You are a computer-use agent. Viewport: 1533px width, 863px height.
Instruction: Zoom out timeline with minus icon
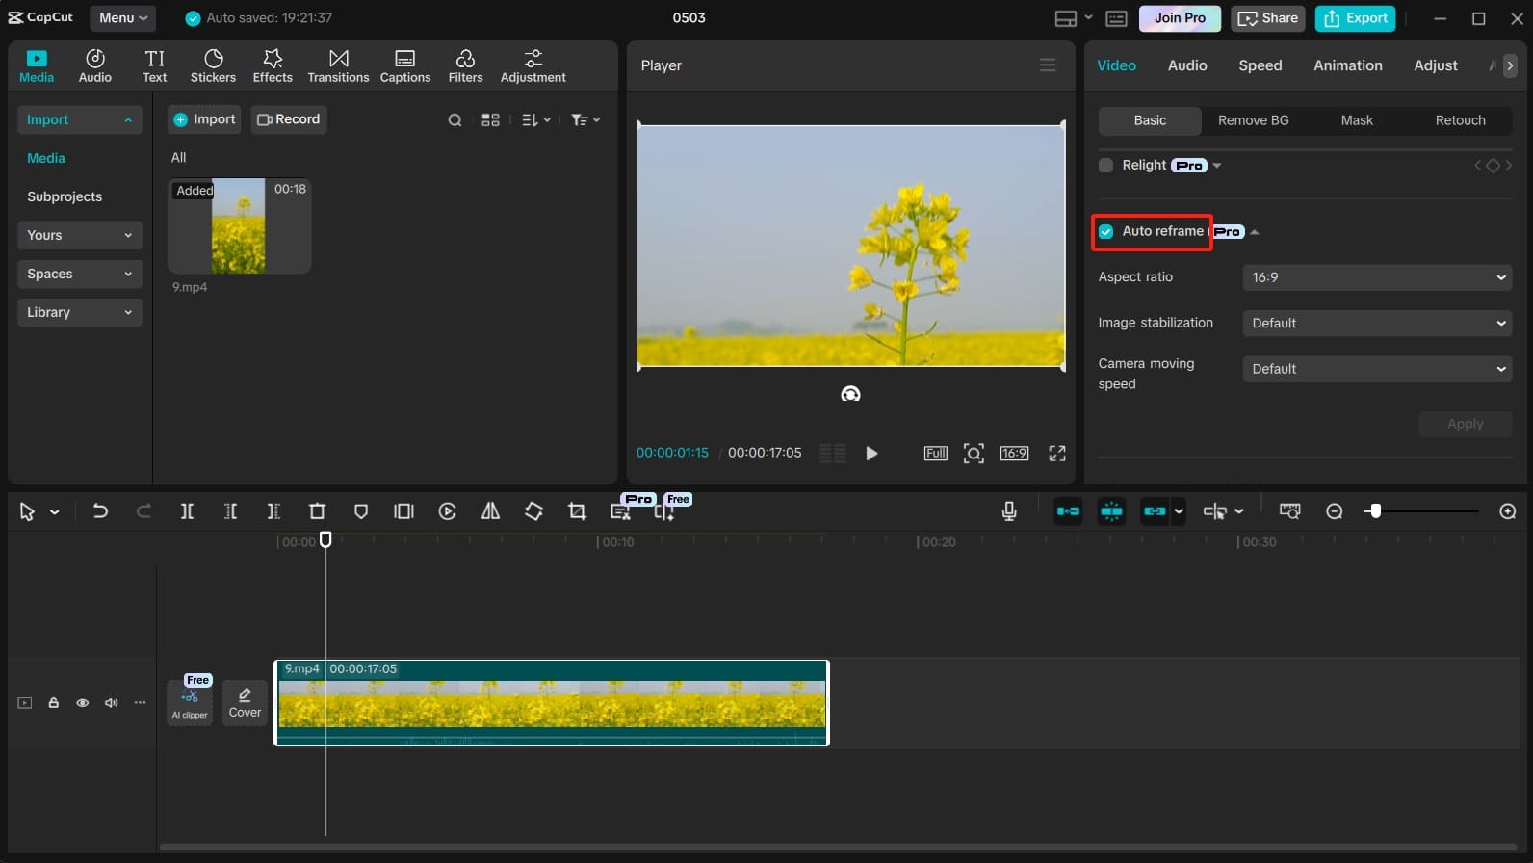coord(1335,511)
